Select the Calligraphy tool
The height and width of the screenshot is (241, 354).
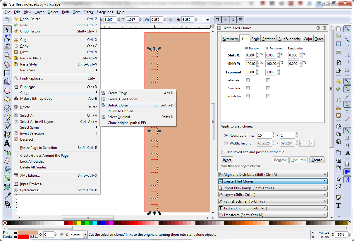pos(7,135)
